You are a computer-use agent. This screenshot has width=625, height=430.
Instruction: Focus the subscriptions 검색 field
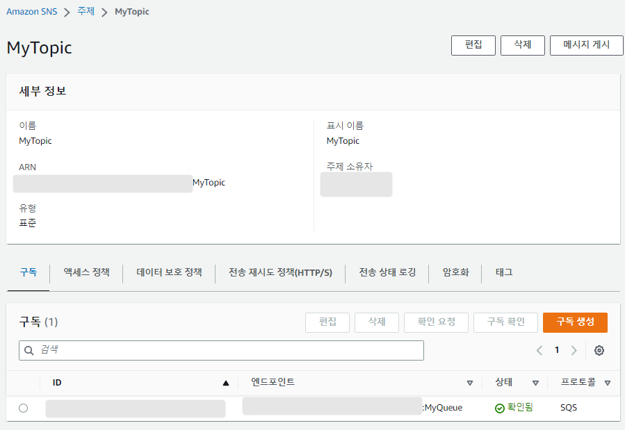221,350
